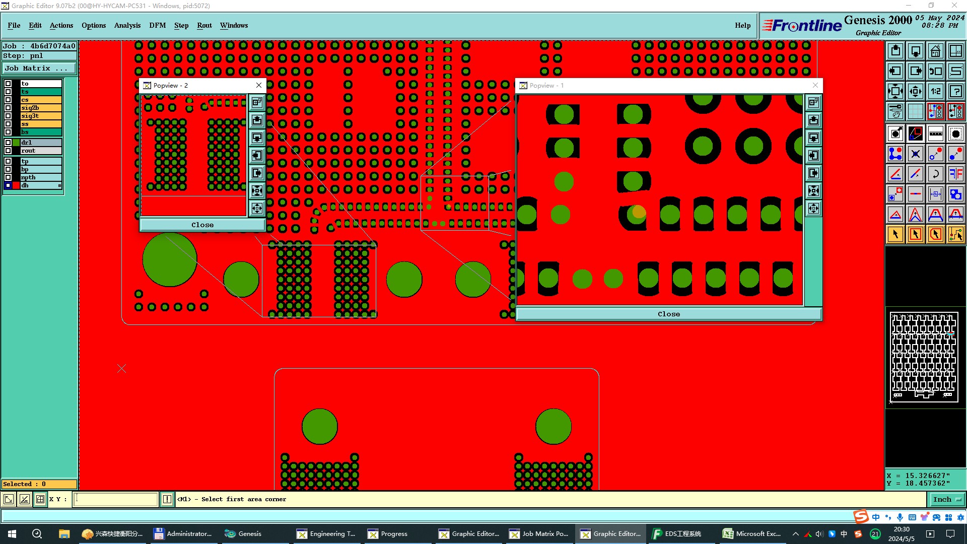The image size is (967, 544).
Task: Click the 1:2 zoom scale icon
Action: point(935,91)
